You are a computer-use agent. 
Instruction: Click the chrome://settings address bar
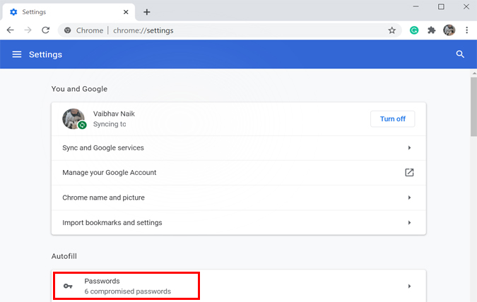pos(230,30)
